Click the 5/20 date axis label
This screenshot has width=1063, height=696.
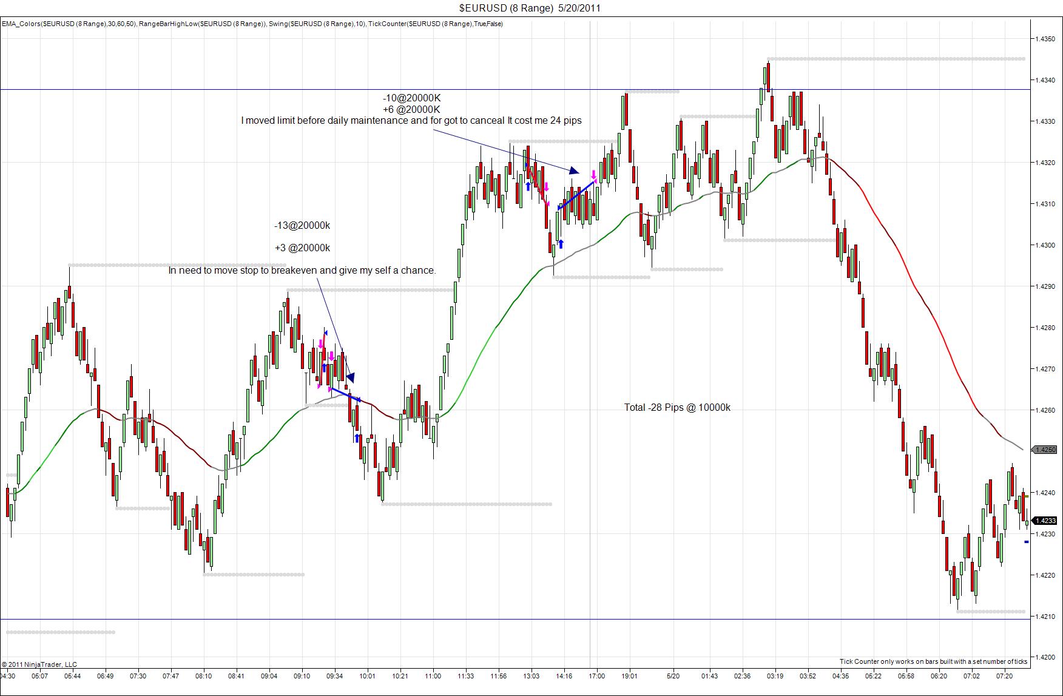673,675
